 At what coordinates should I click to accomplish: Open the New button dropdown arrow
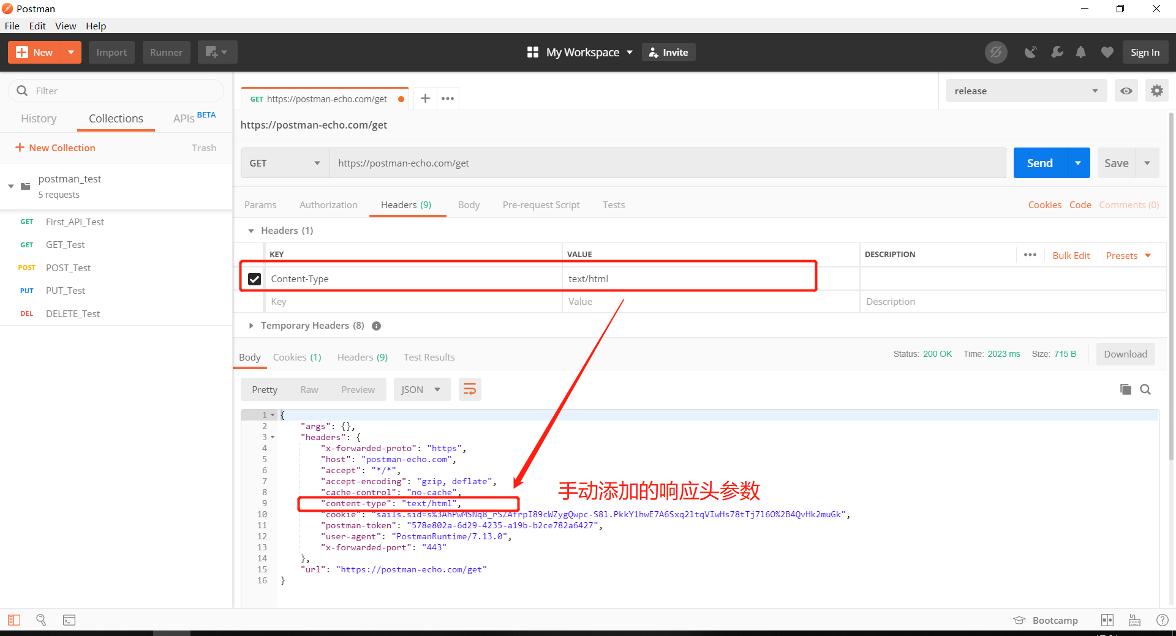click(71, 52)
